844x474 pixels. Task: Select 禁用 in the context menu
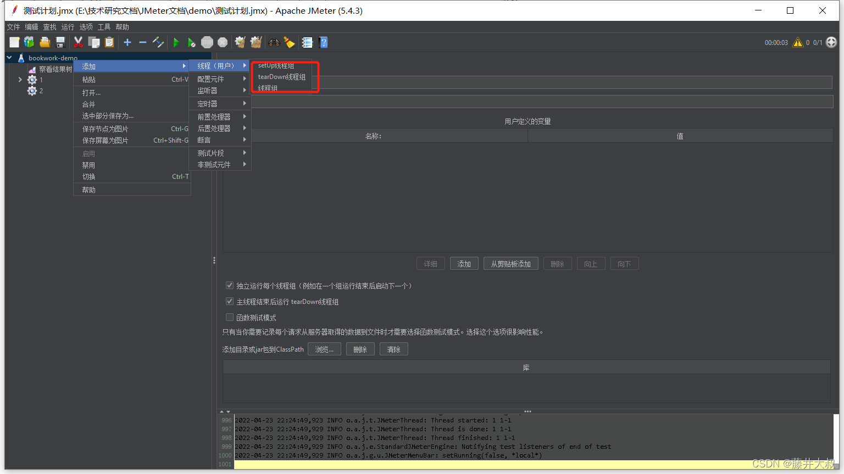[x=132, y=165]
